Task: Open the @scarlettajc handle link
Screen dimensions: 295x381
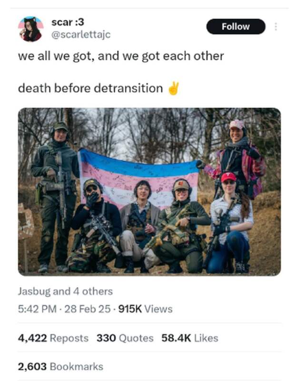Action: point(81,35)
